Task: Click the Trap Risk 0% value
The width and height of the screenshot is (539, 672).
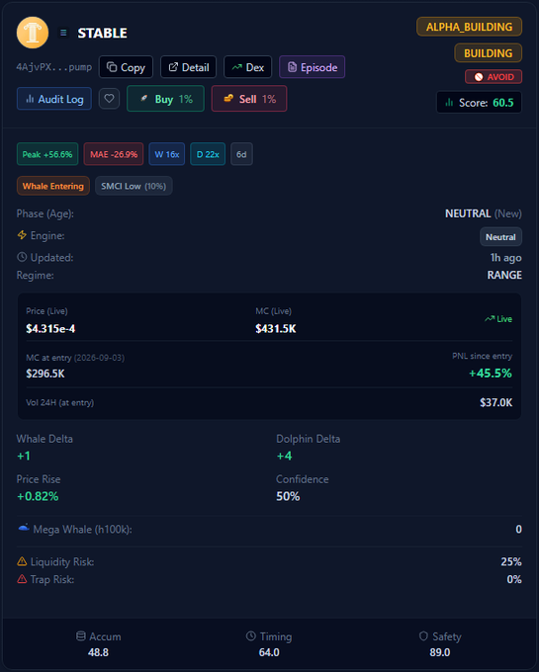Action: pos(514,579)
